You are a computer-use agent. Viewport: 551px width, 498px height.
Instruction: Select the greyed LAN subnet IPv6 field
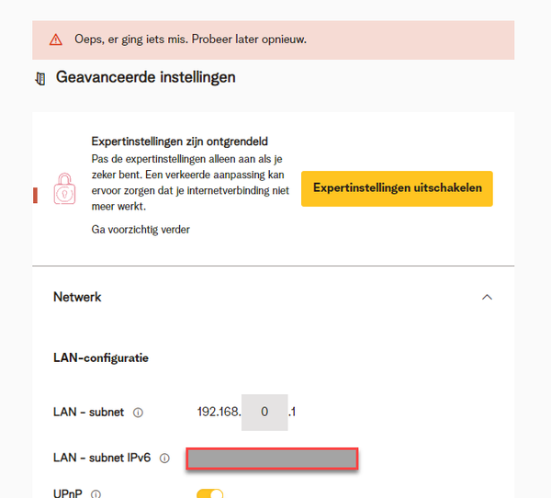tap(272, 458)
